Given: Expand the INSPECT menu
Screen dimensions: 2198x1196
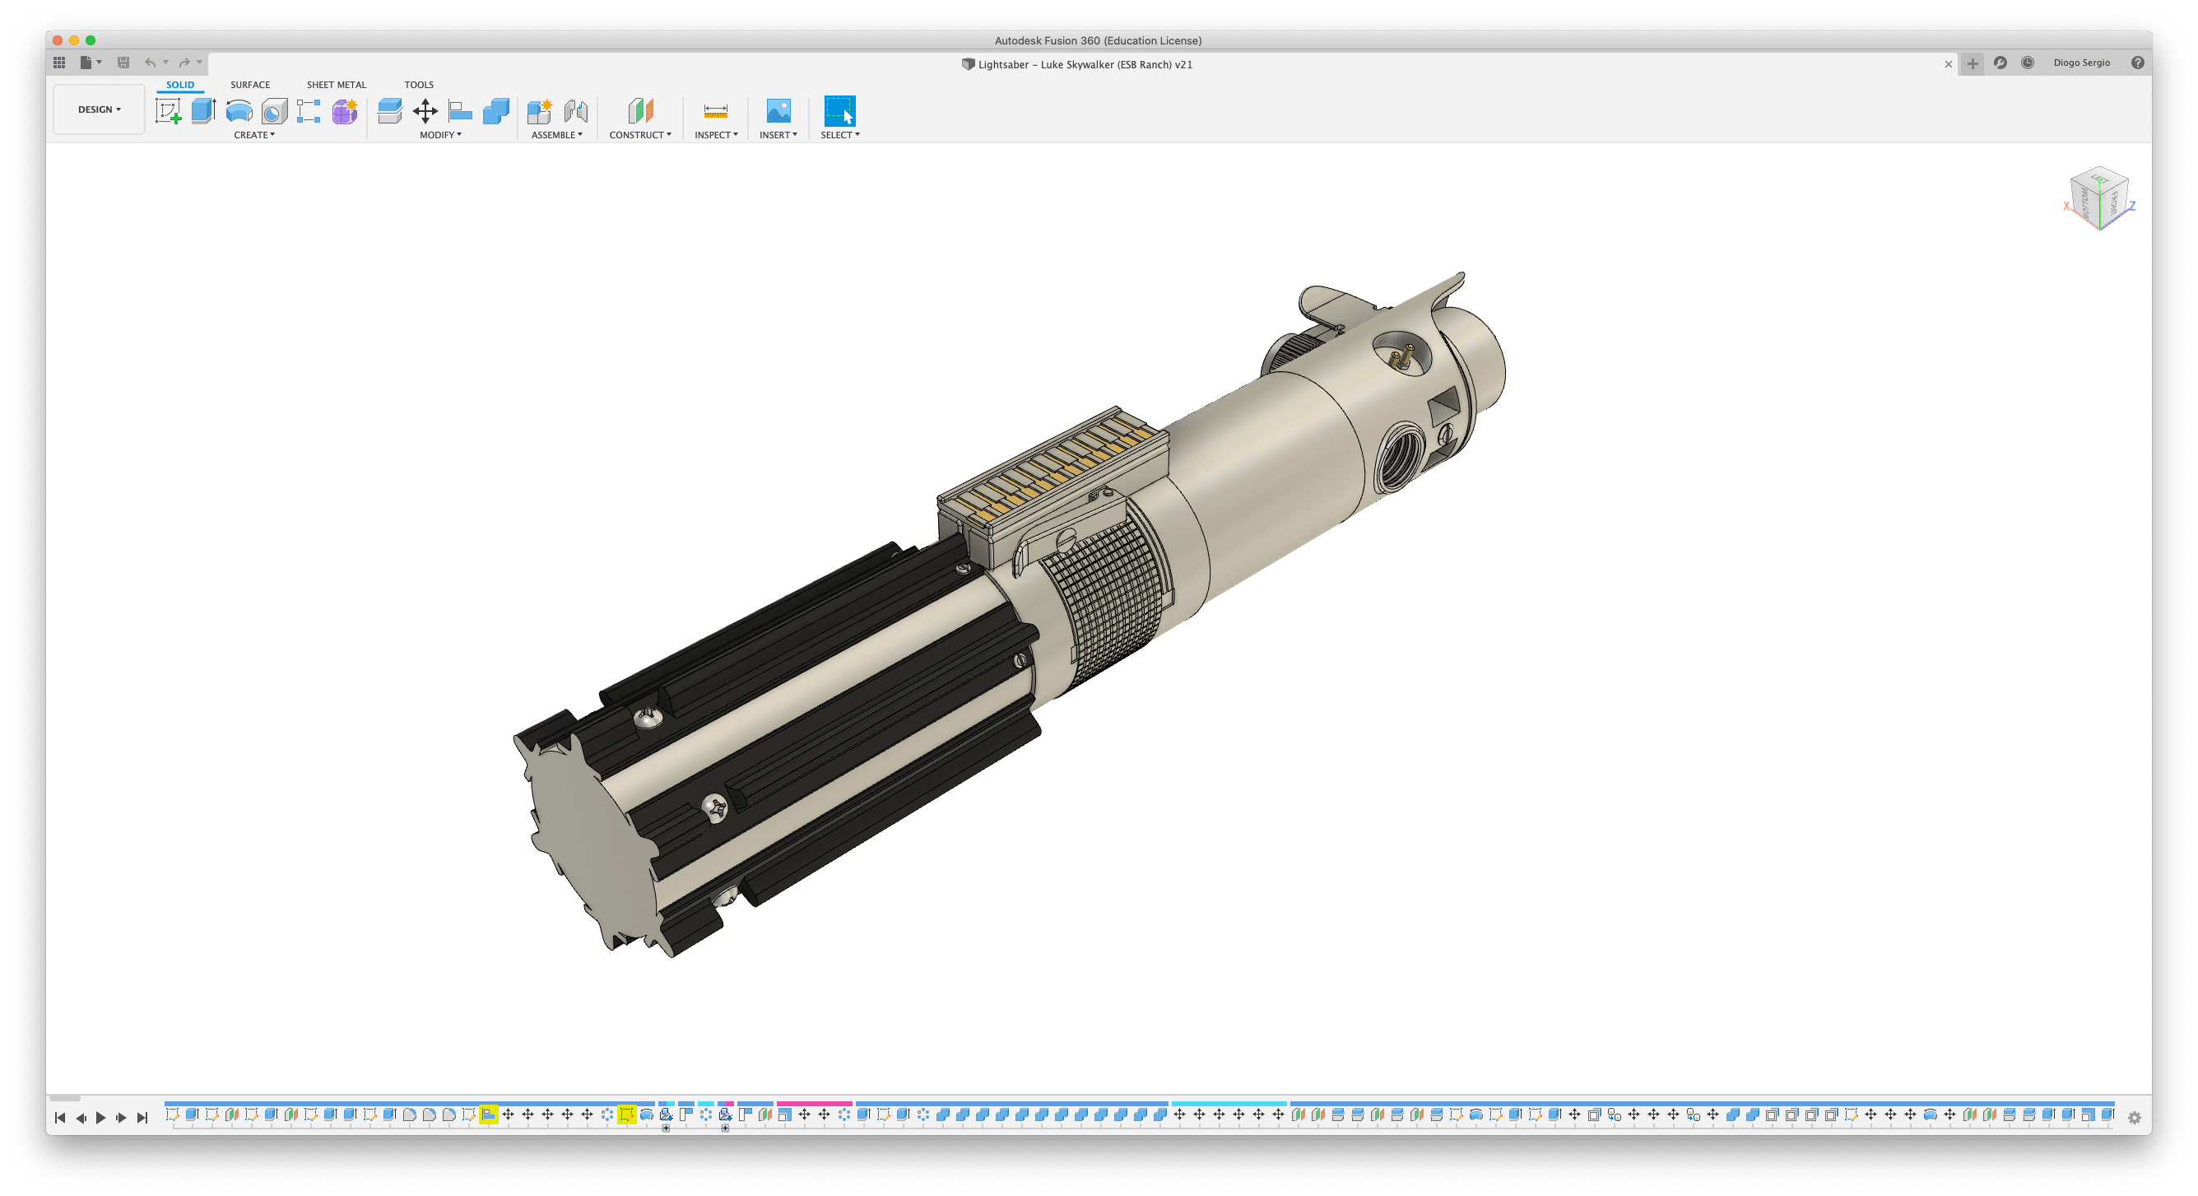Looking at the screenshot, I should tap(716, 135).
